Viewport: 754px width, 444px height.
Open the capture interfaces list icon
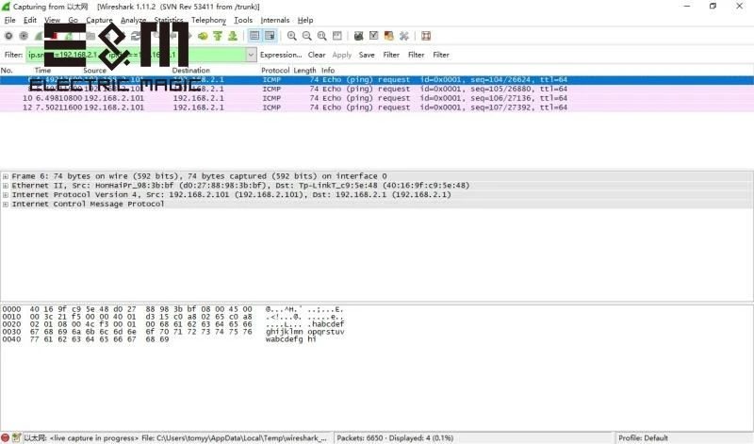pyautogui.click(x=8, y=36)
